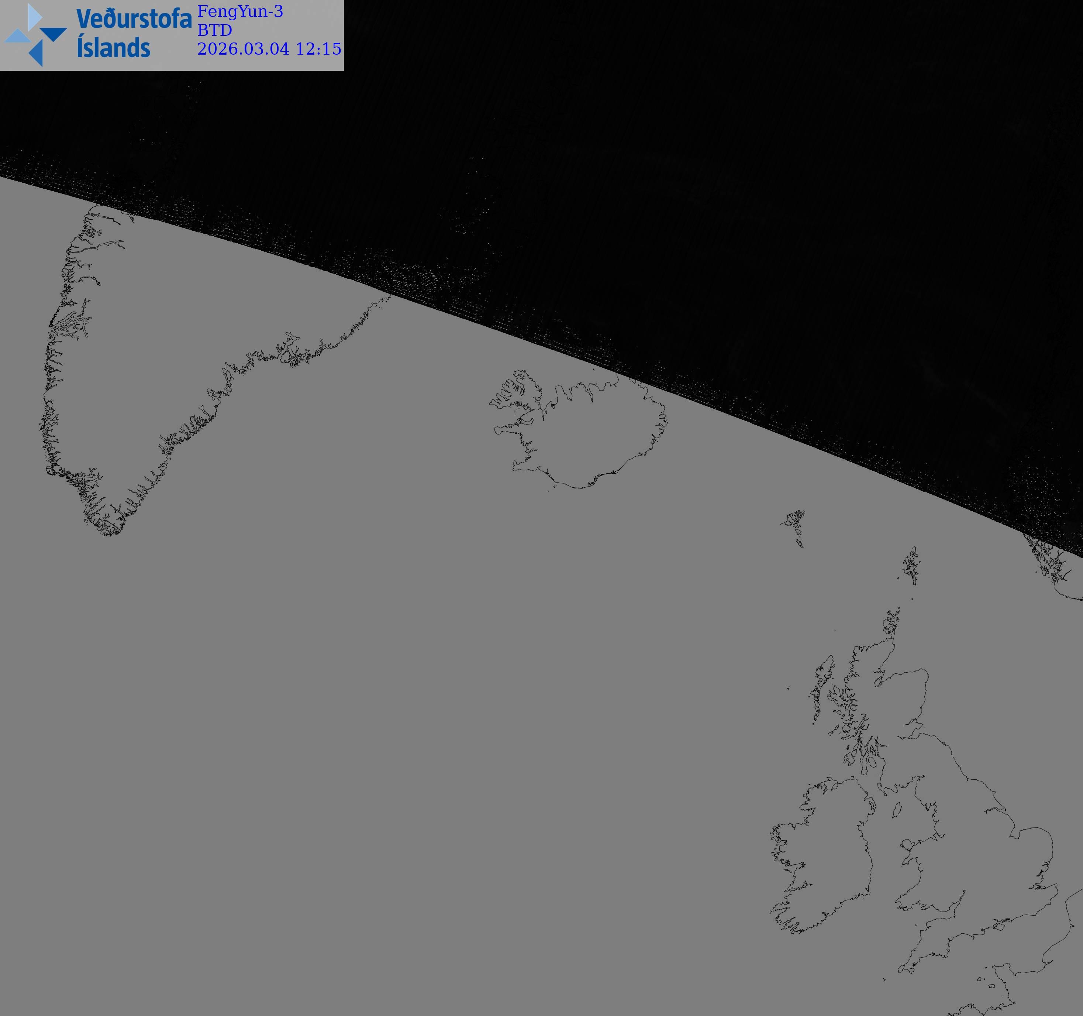
Task: Click the 2026.03.04 12:15 timestamp
Action: [x=269, y=49]
